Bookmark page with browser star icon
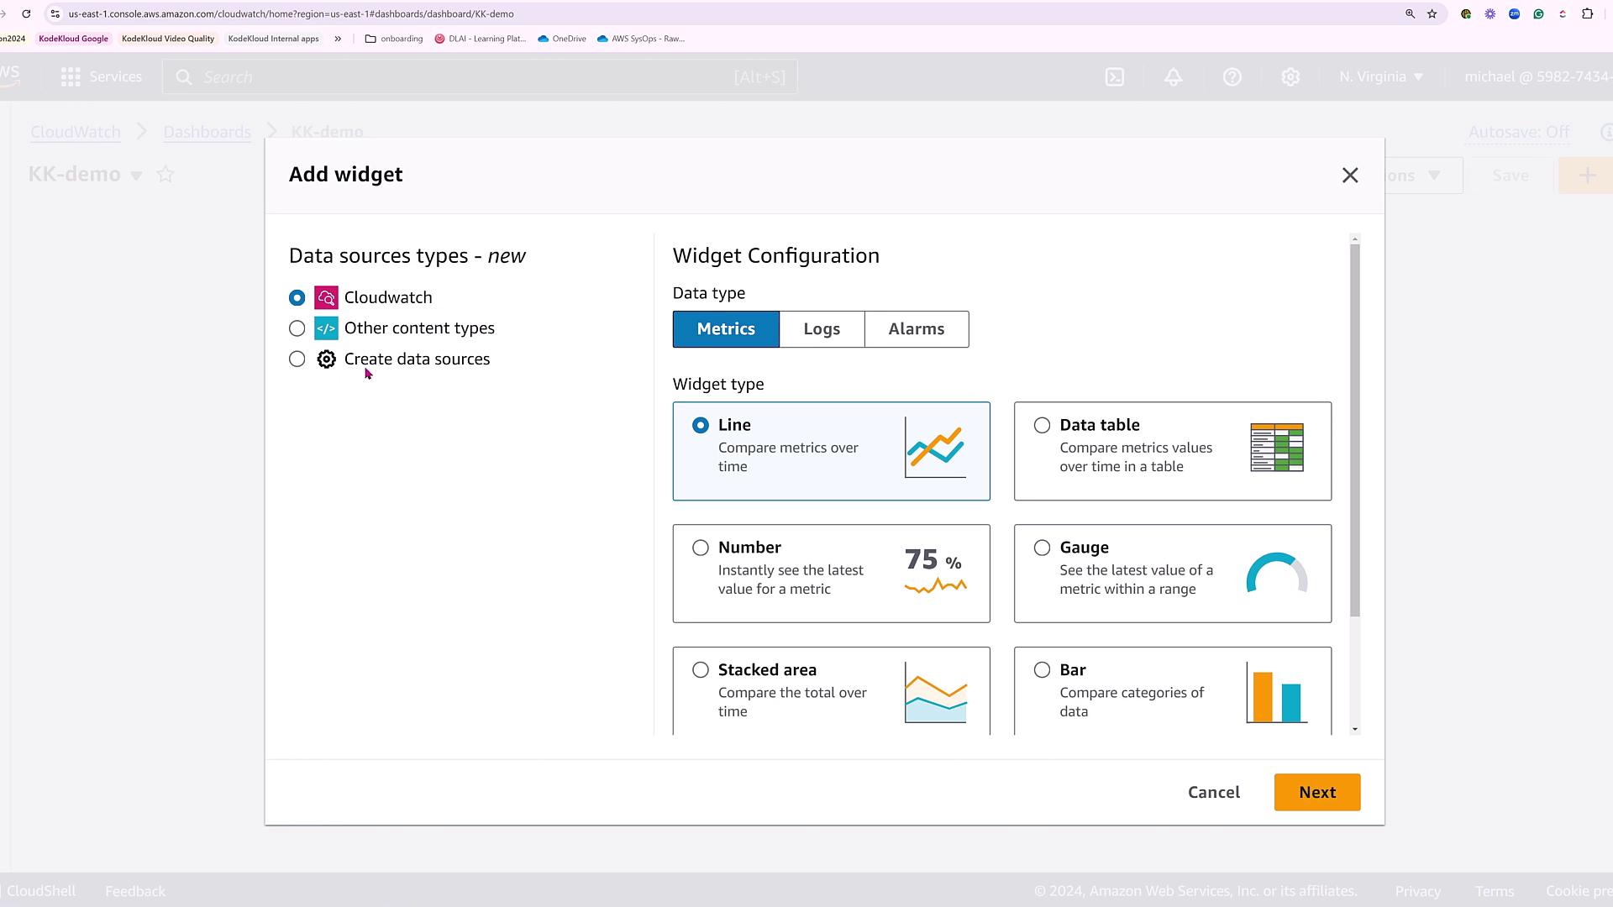 pyautogui.click(x=1432, y=14)
